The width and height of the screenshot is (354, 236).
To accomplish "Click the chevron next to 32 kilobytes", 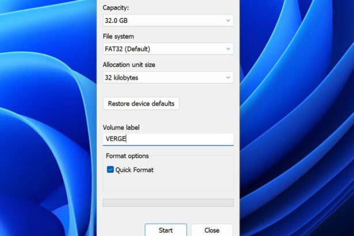I will [229, 77].
